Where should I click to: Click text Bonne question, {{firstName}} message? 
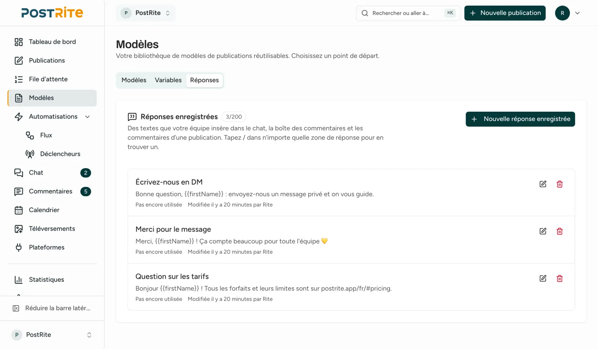click(x=255, y=194)
